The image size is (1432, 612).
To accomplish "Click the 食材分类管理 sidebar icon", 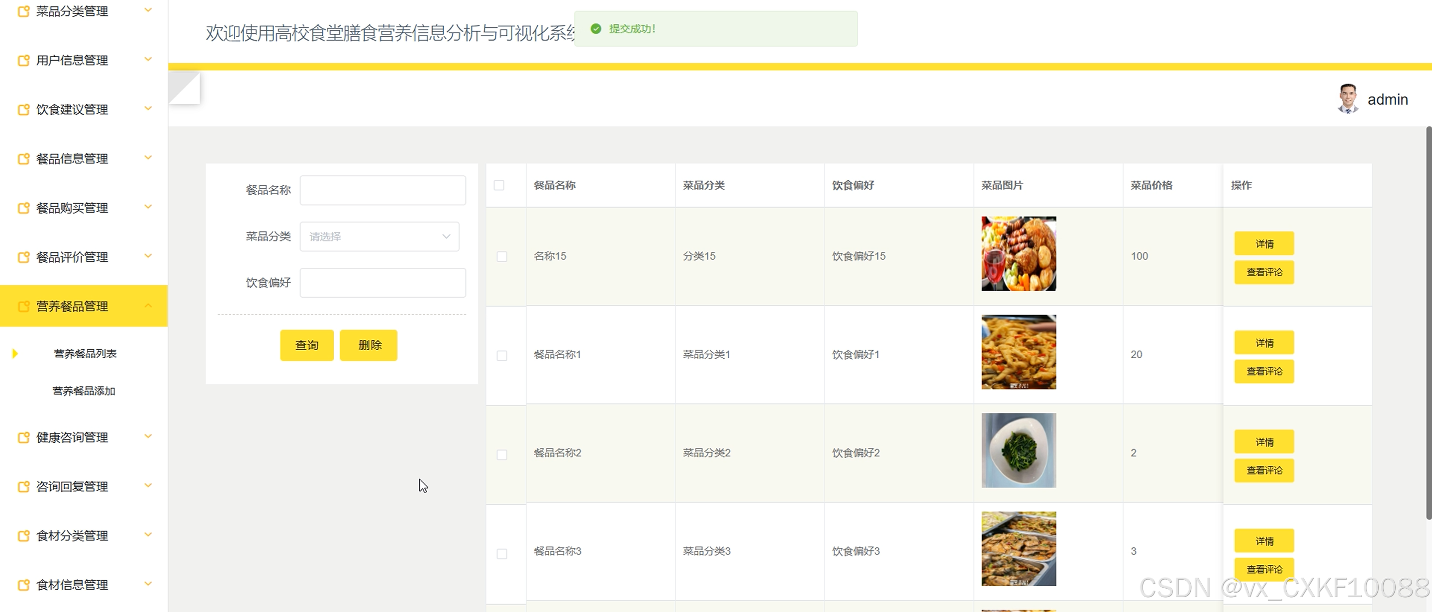I will tap(23, 536).
